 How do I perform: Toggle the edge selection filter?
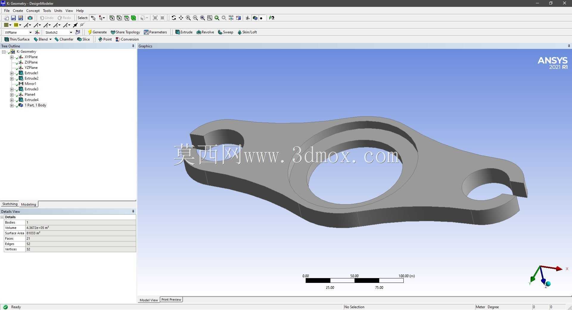click(119, 18)
